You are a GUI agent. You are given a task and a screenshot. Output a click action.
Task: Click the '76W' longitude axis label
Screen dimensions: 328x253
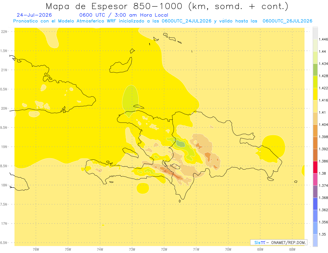[36, 249]
